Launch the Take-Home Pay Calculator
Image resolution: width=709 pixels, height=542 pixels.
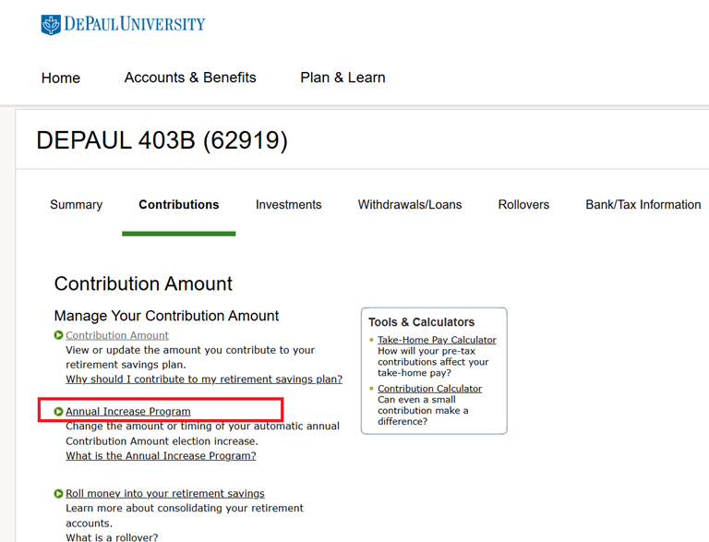coord(437,340)
